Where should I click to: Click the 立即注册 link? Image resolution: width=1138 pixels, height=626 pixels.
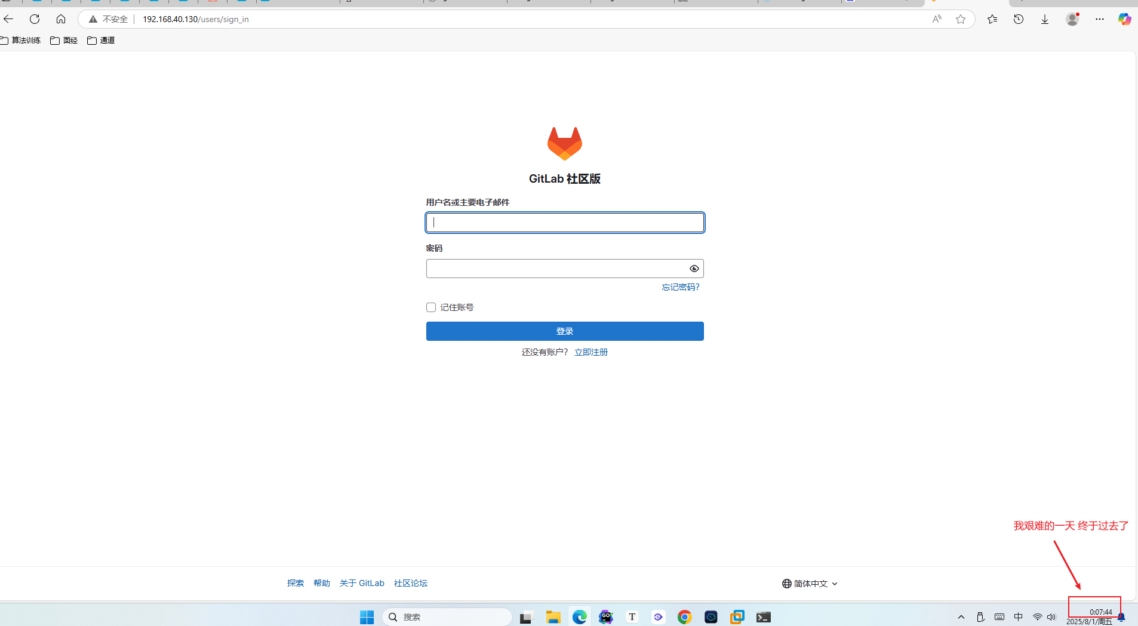tap(591, 352)
